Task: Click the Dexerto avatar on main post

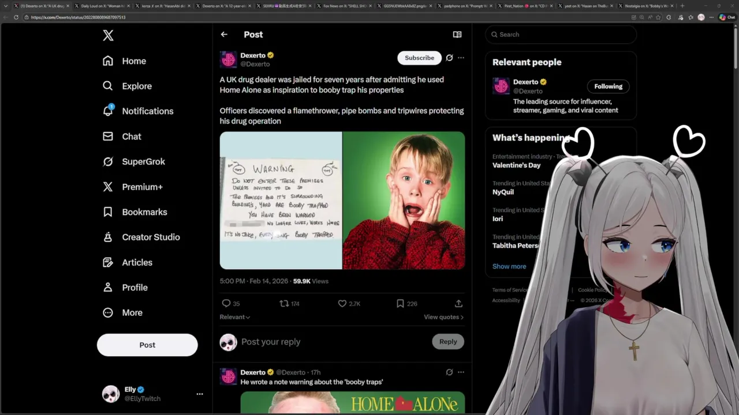Action: [229, 59]
